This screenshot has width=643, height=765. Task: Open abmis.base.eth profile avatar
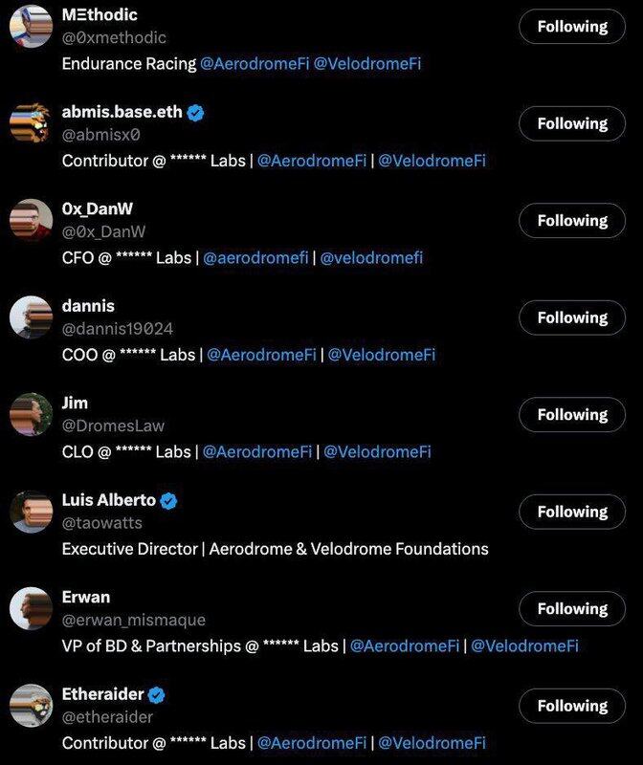31,123
